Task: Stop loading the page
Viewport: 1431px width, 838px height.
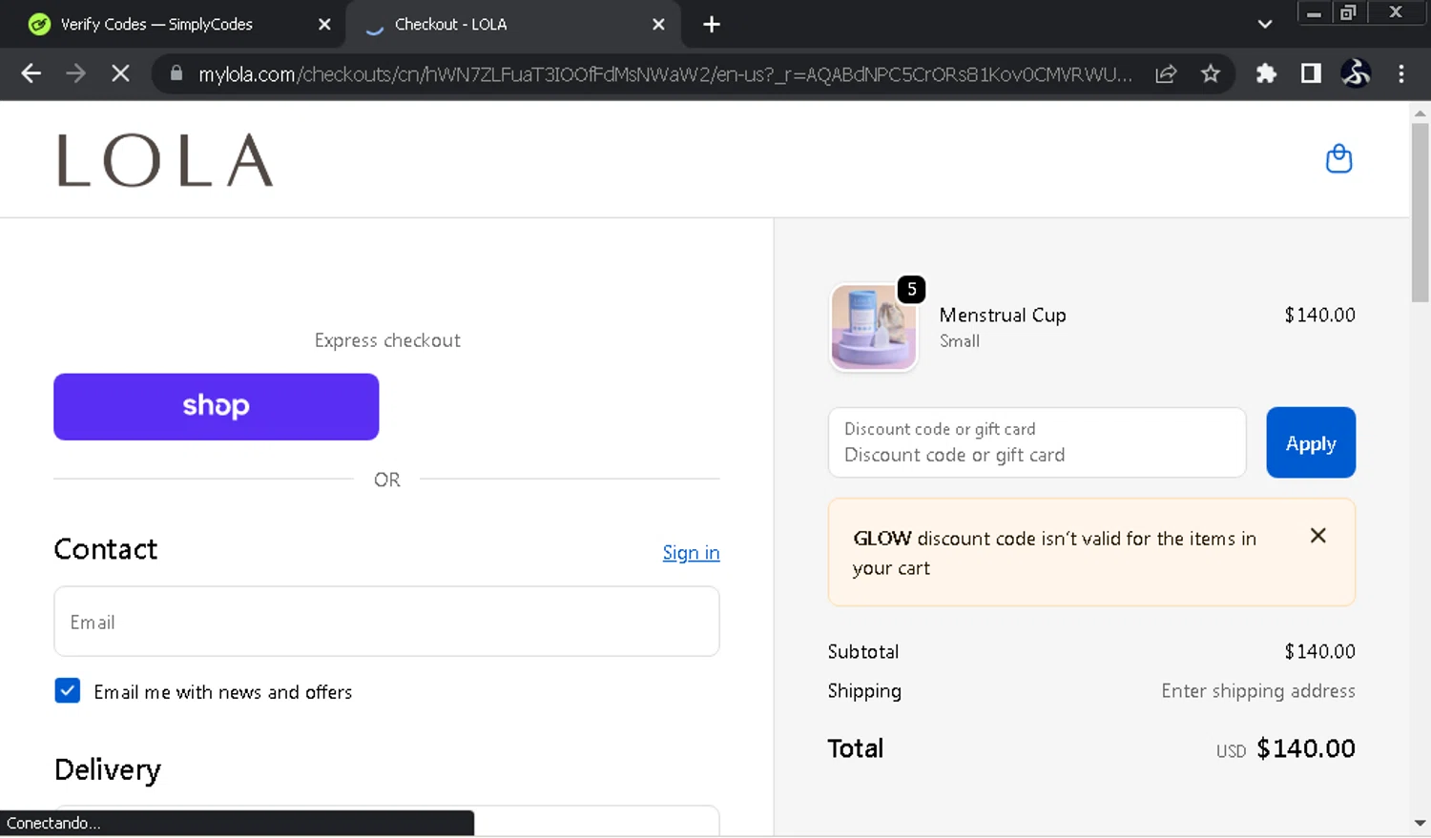Action: [x=120, y=73]
